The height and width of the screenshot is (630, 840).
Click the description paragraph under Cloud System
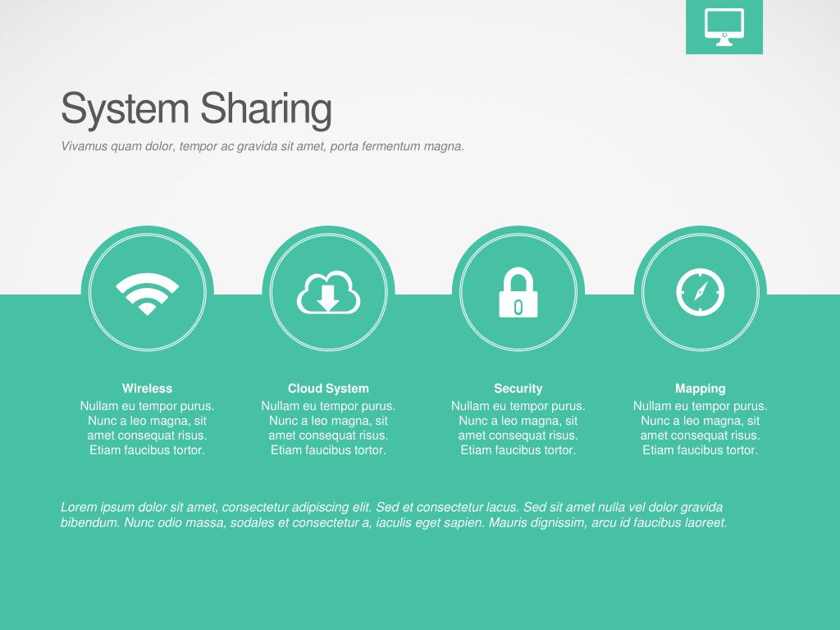point(328,428)
